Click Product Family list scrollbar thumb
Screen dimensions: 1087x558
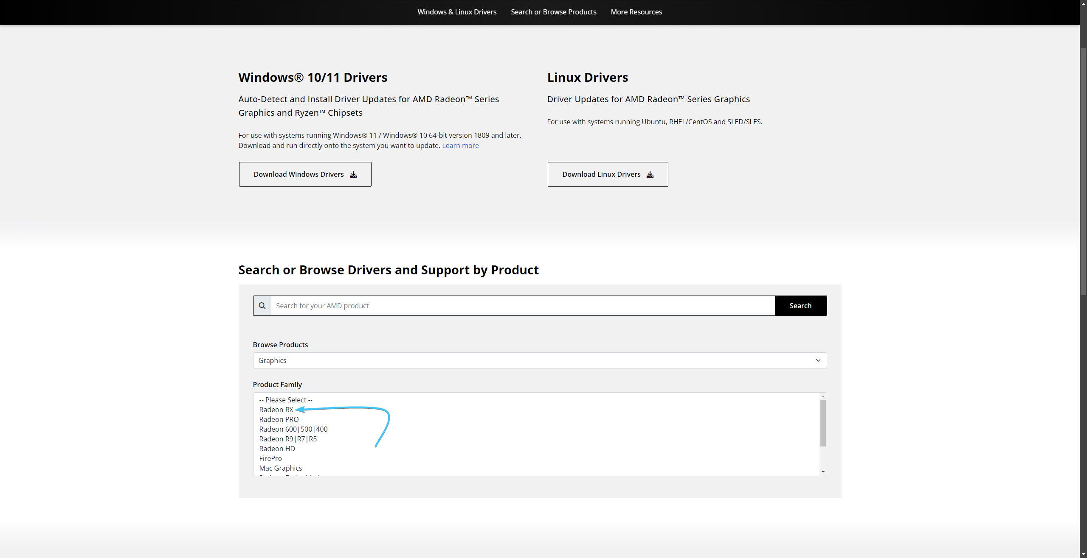823,423
